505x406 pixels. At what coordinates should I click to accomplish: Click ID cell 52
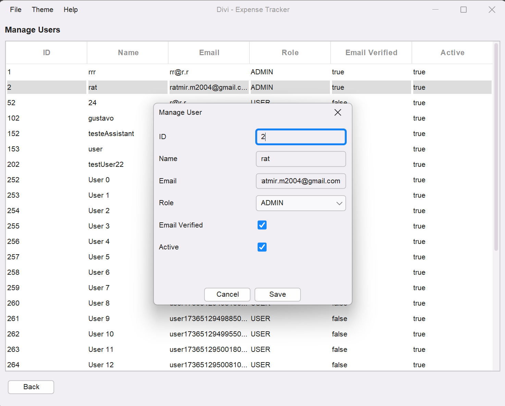[47, 103]
